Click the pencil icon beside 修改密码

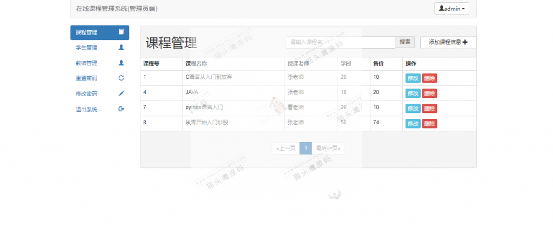click(x=122, y=93)
